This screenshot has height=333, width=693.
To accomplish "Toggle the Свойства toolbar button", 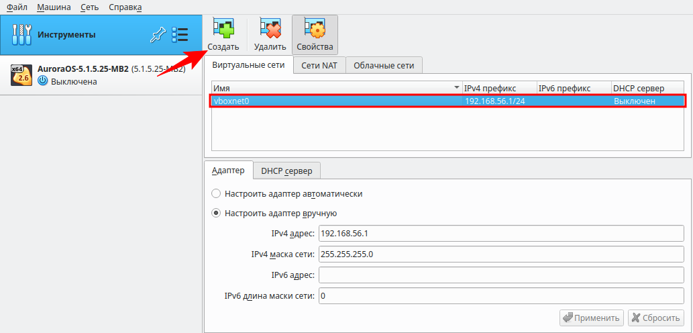I will [x=315, y=34].
